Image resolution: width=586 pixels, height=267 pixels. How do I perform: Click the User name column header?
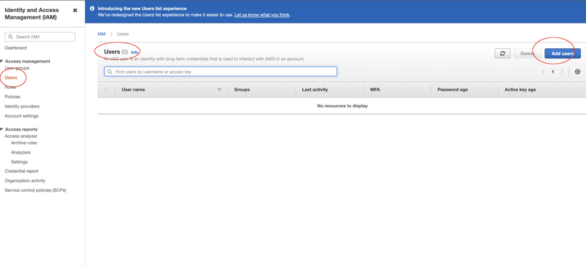(x=133, y=90)
